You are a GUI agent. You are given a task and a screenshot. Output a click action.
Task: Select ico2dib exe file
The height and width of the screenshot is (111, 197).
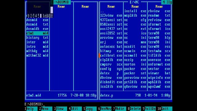111,86
